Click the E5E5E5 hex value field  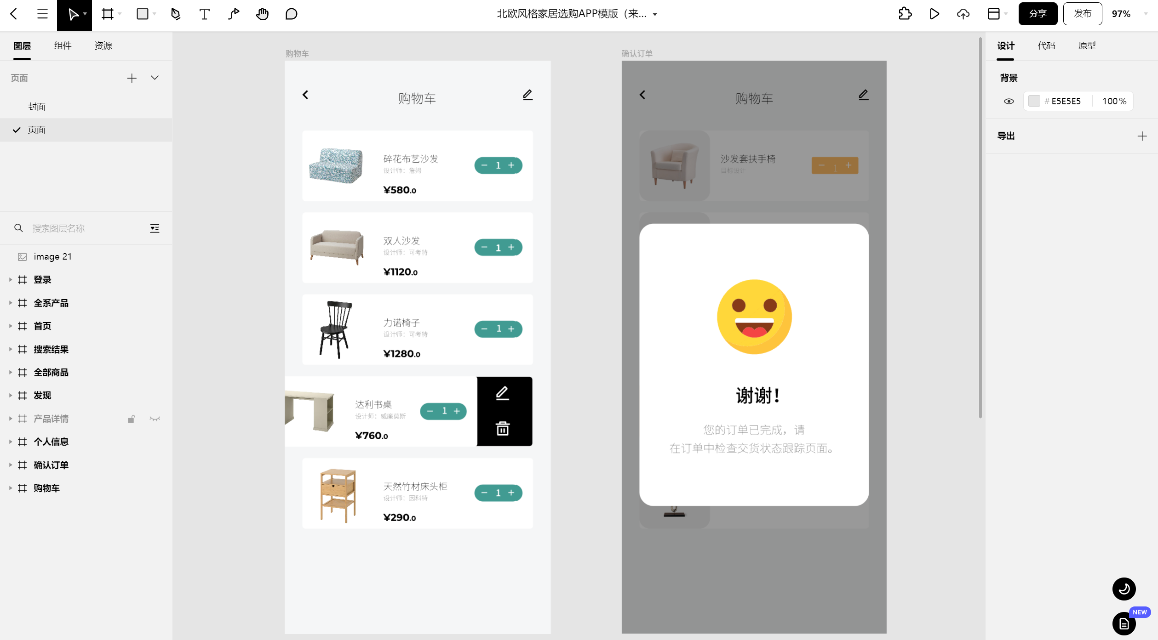coord(1066,101)
